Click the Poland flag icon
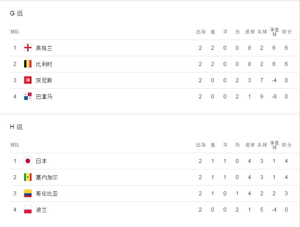The width and height of the screenshot is (300, 227). [x=28, y=210]
